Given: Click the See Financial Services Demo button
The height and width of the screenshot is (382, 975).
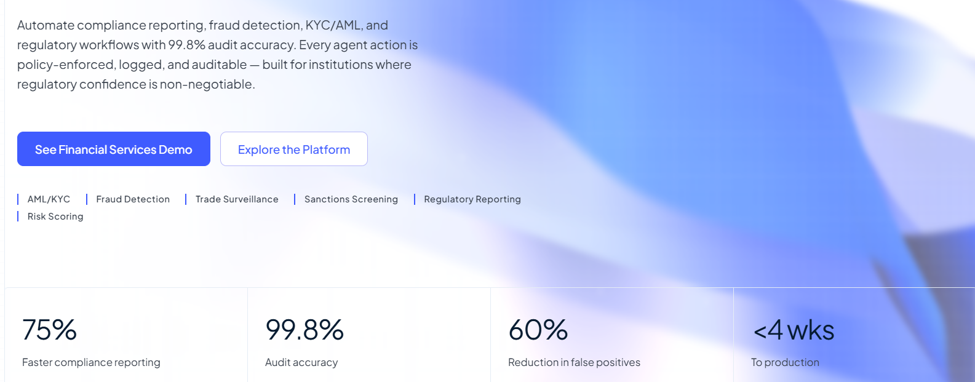Looking at the screenshot, I should click(x=114, y=149).
